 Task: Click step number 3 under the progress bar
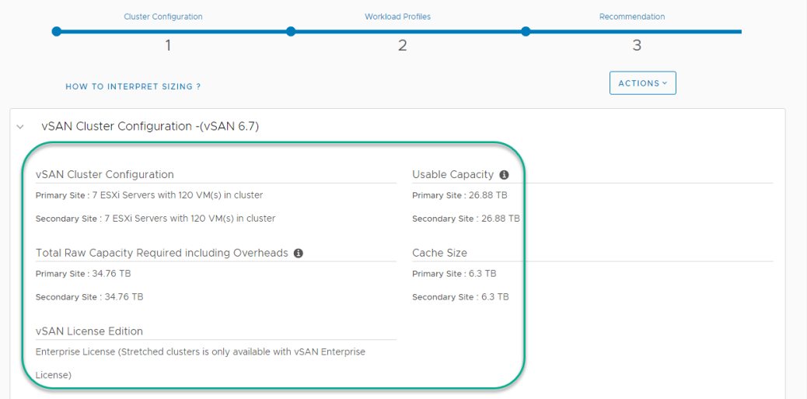click(637, 46)
